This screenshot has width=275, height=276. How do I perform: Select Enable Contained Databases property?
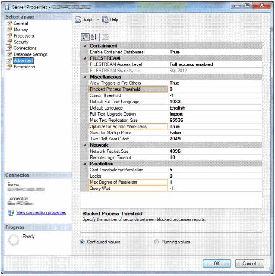[x=128, y=52]
